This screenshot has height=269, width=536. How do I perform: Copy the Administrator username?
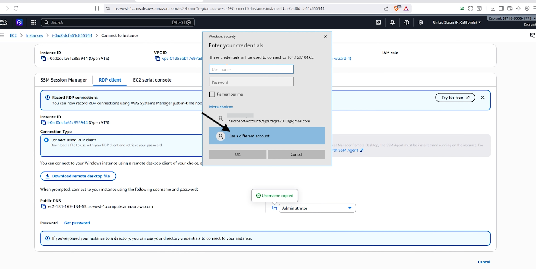coord(274,208)
